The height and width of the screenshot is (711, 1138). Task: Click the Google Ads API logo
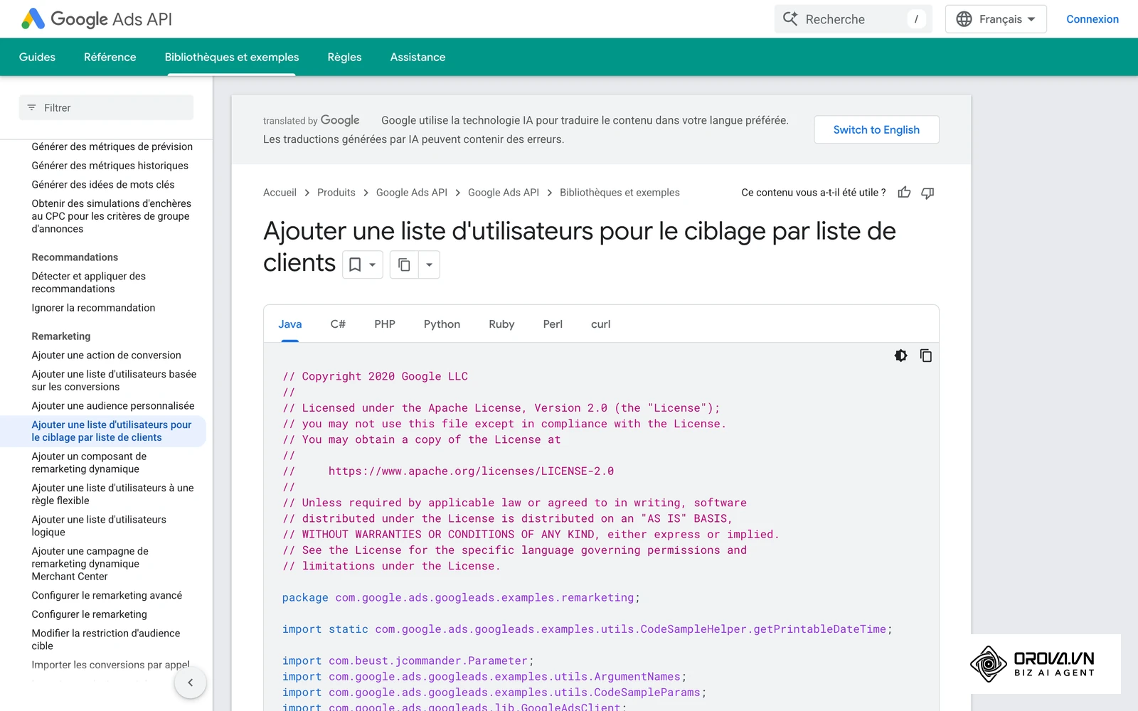click(x=97, y=19)
